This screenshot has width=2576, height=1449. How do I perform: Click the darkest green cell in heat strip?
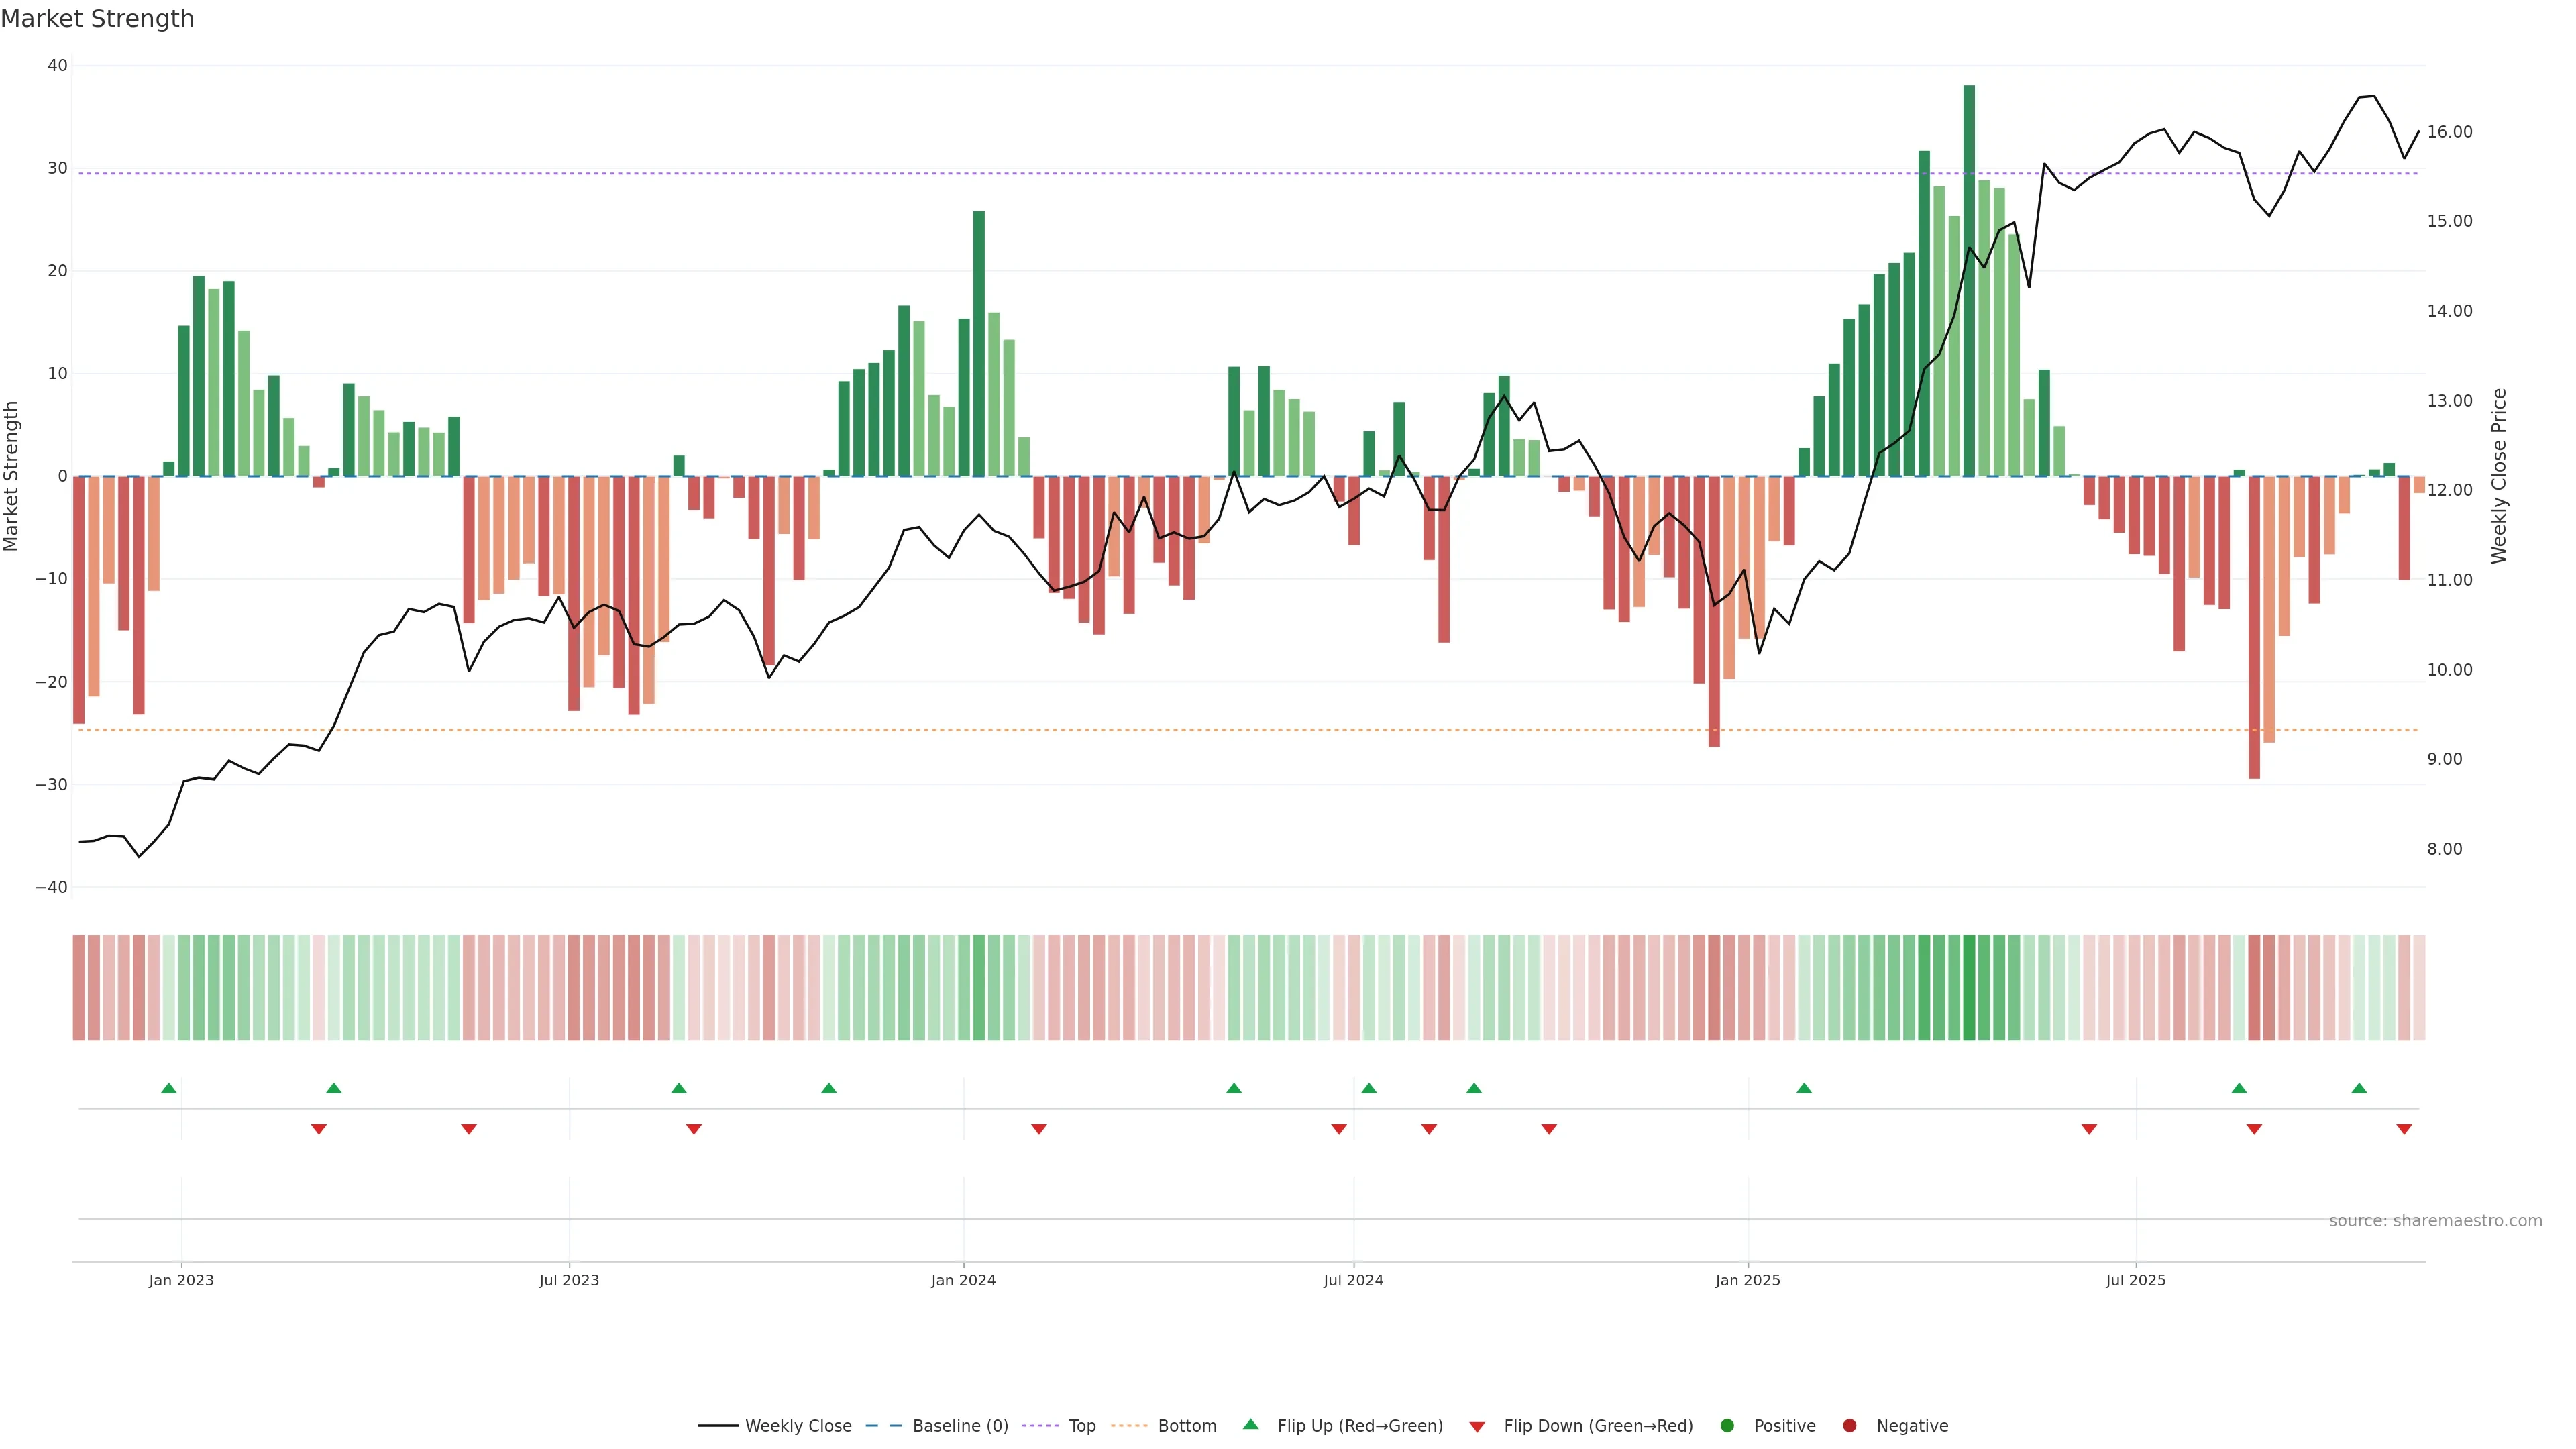[x=1969, y=988]
